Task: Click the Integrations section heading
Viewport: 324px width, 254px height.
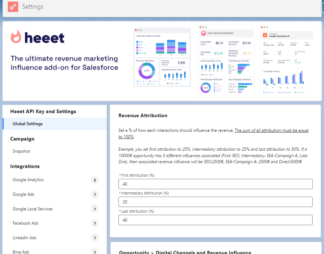Action: [25, 166]
